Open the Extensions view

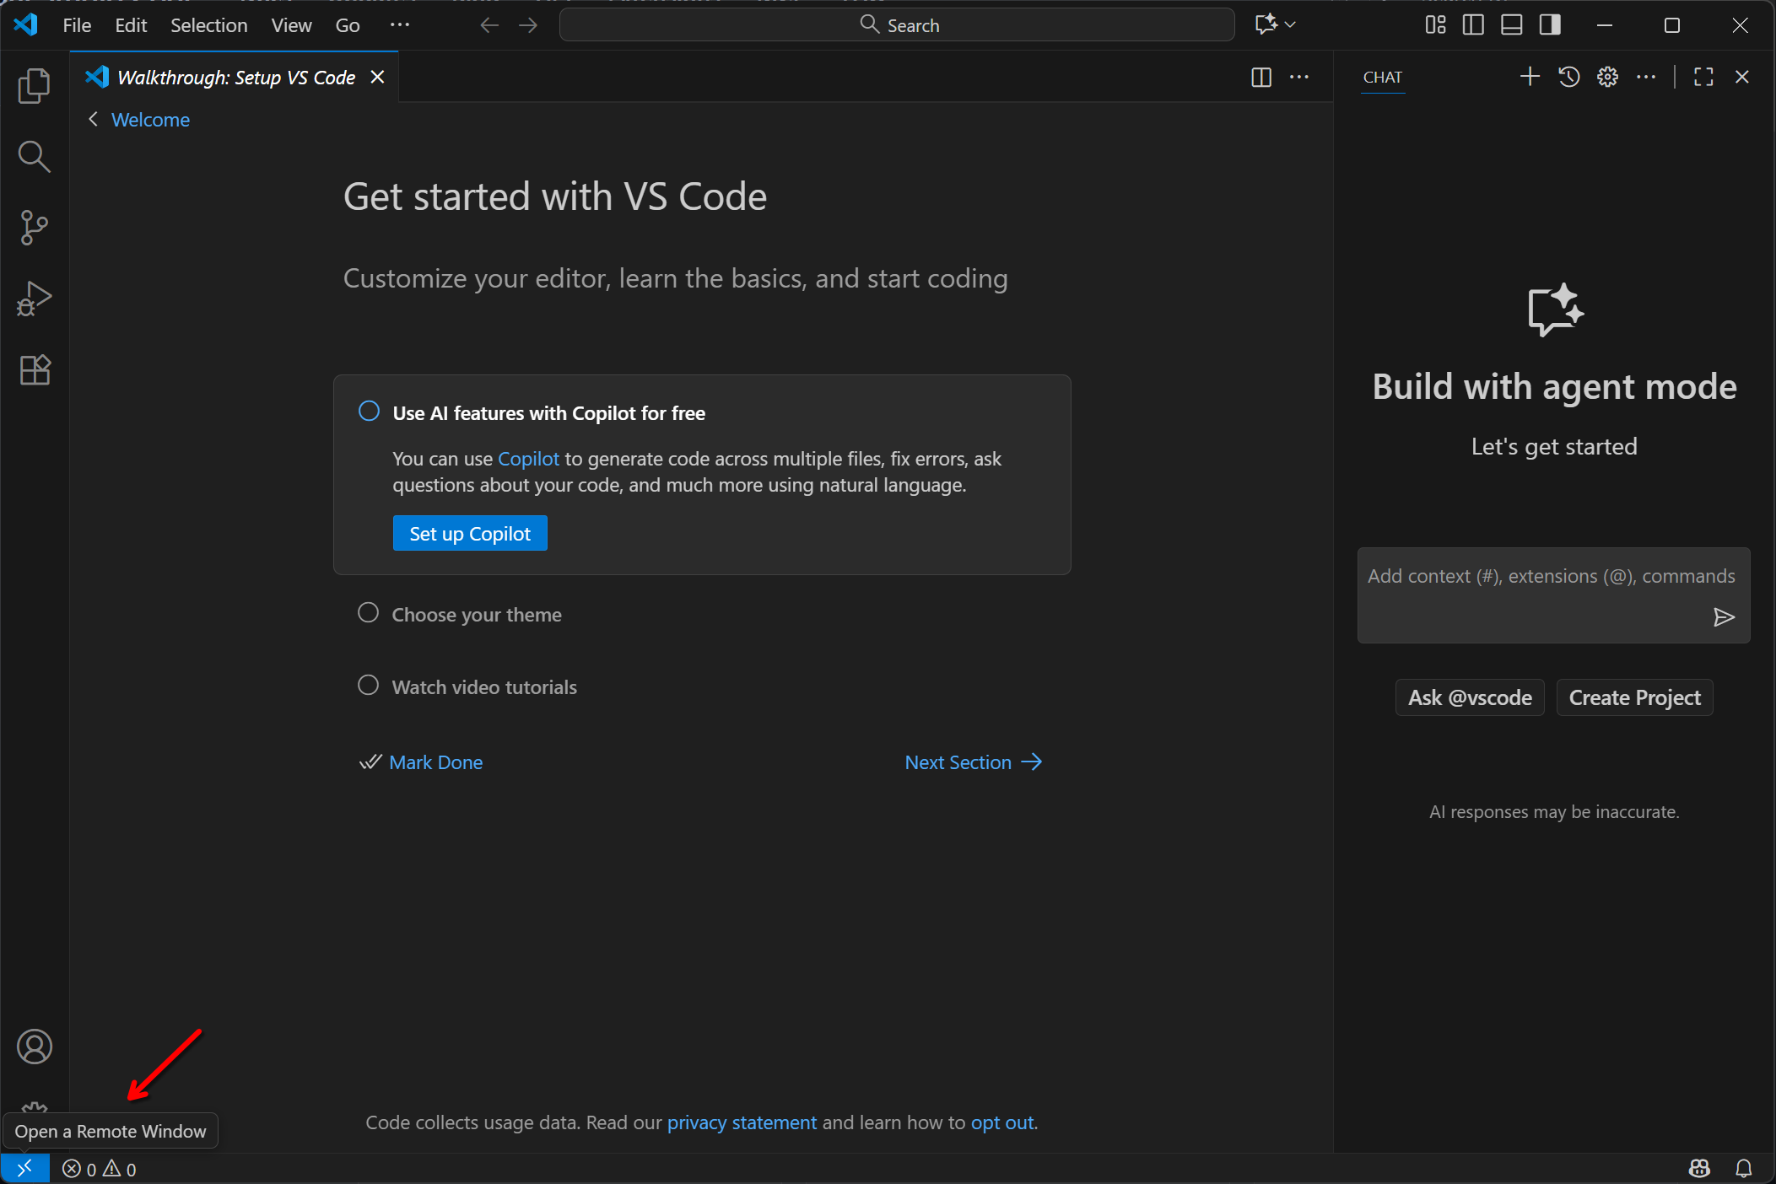click(x=34, y=370)
